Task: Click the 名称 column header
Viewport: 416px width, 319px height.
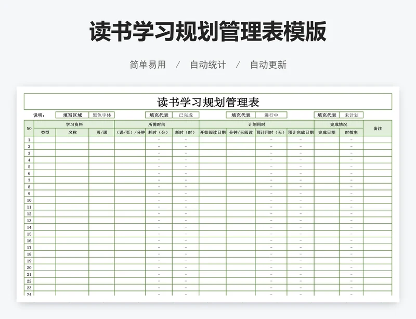Action: point(72,132)
